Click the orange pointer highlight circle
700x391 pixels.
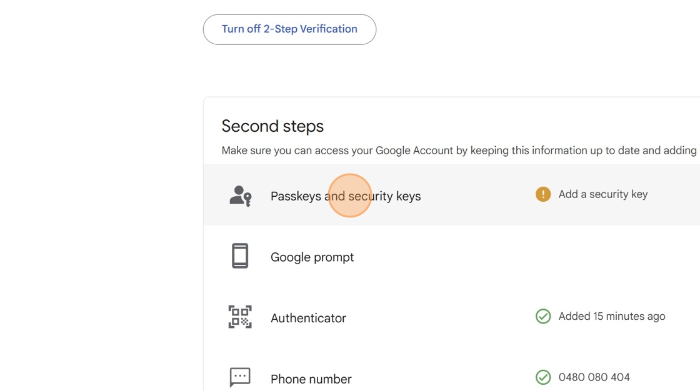point(349,195)
